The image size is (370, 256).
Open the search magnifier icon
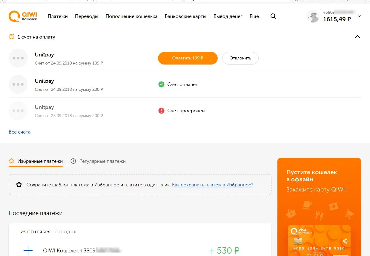click(x=273, y=16)
